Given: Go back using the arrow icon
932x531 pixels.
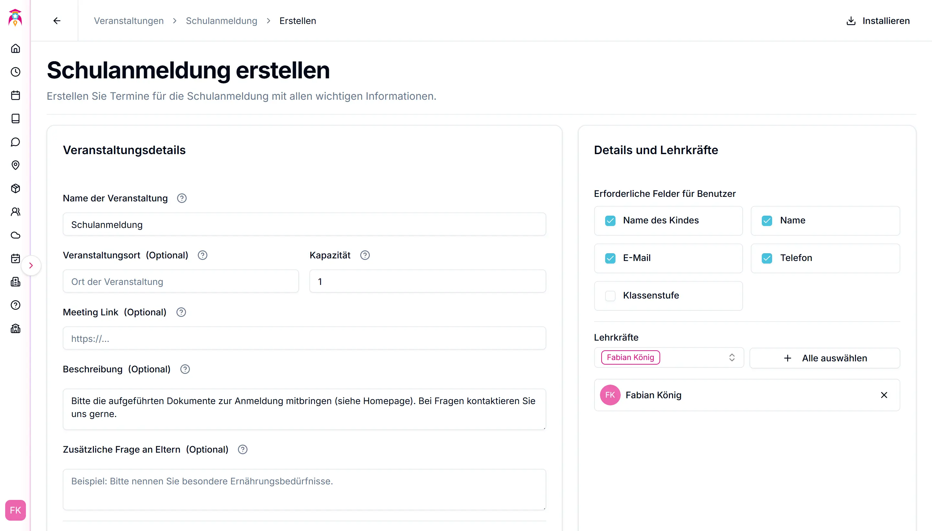Looking at the screenshot, I should (x=57, y=21).
